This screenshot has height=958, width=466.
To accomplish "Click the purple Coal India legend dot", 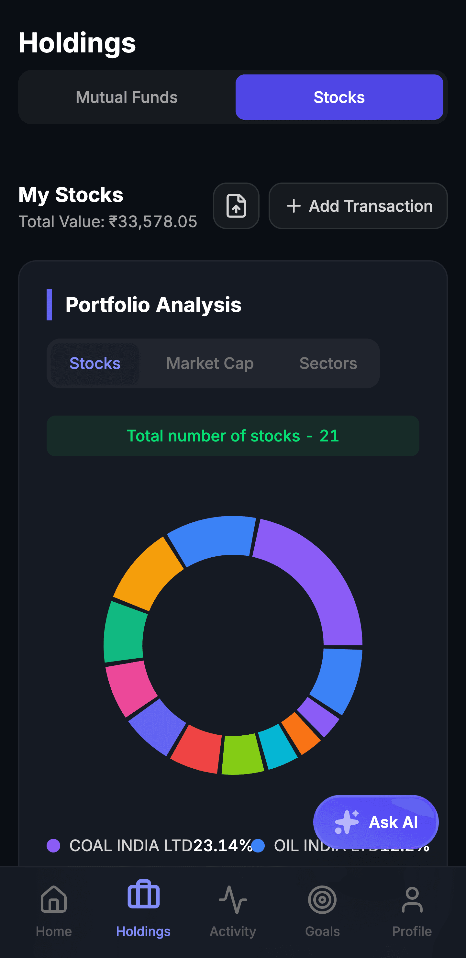I will tap(53, 845).
